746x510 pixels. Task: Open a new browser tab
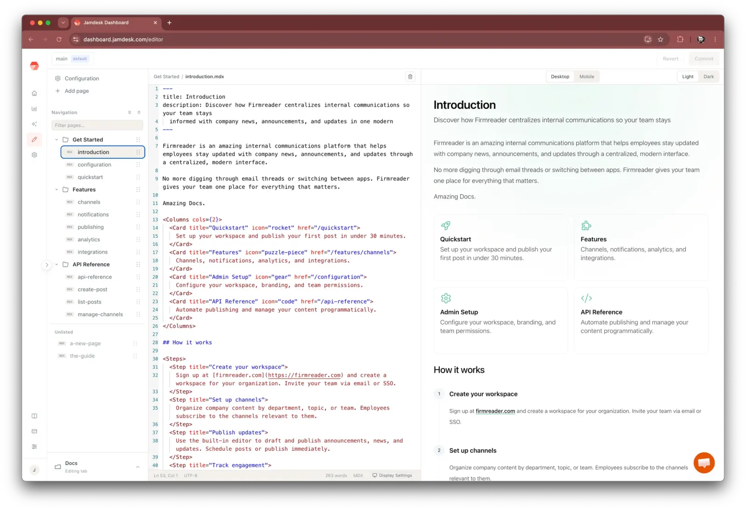click(x=169, y=22)
